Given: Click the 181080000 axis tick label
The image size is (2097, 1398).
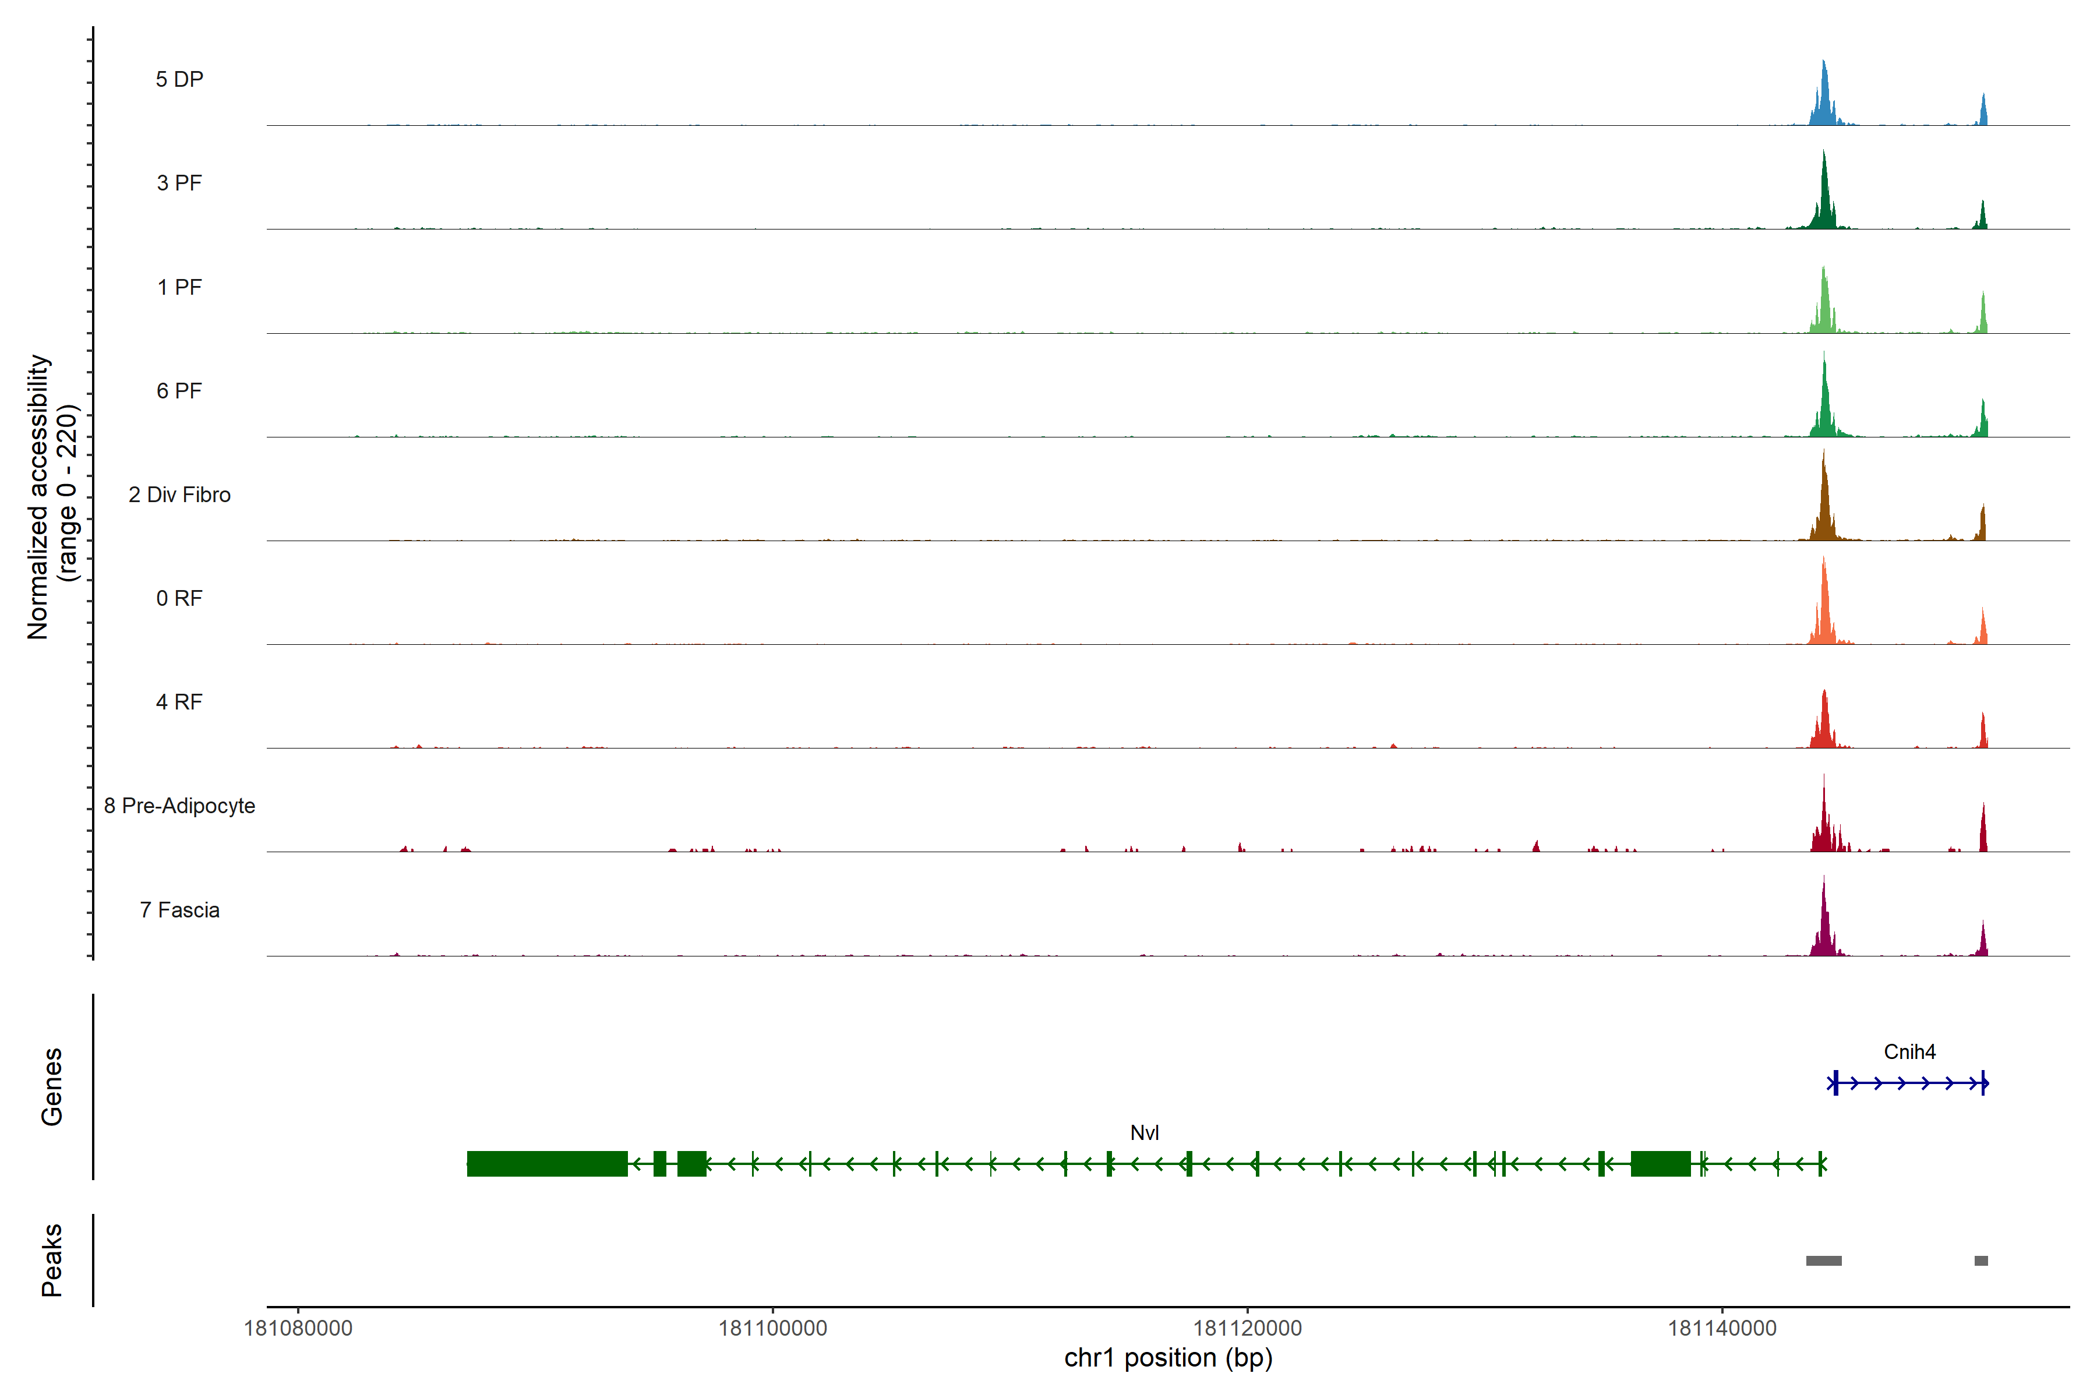Looking at the screenshot, I should [298, 1329].
